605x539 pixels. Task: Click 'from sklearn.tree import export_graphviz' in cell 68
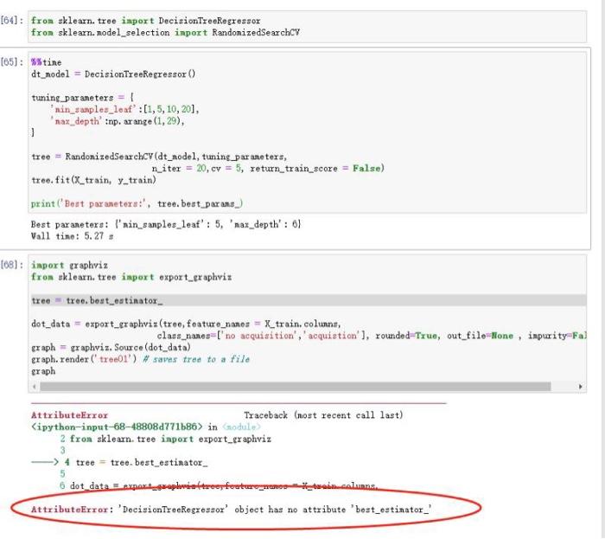tap(131, 277)
